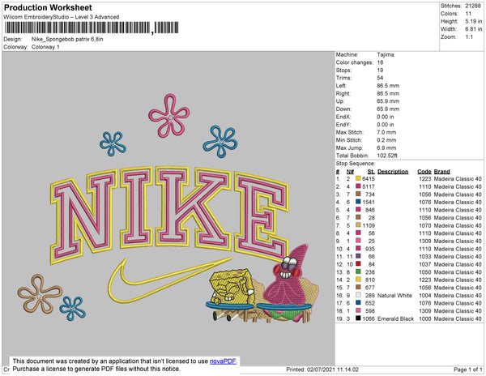Select the purple swatch for stop 11

pyautogui.click(x=358, y=256)
